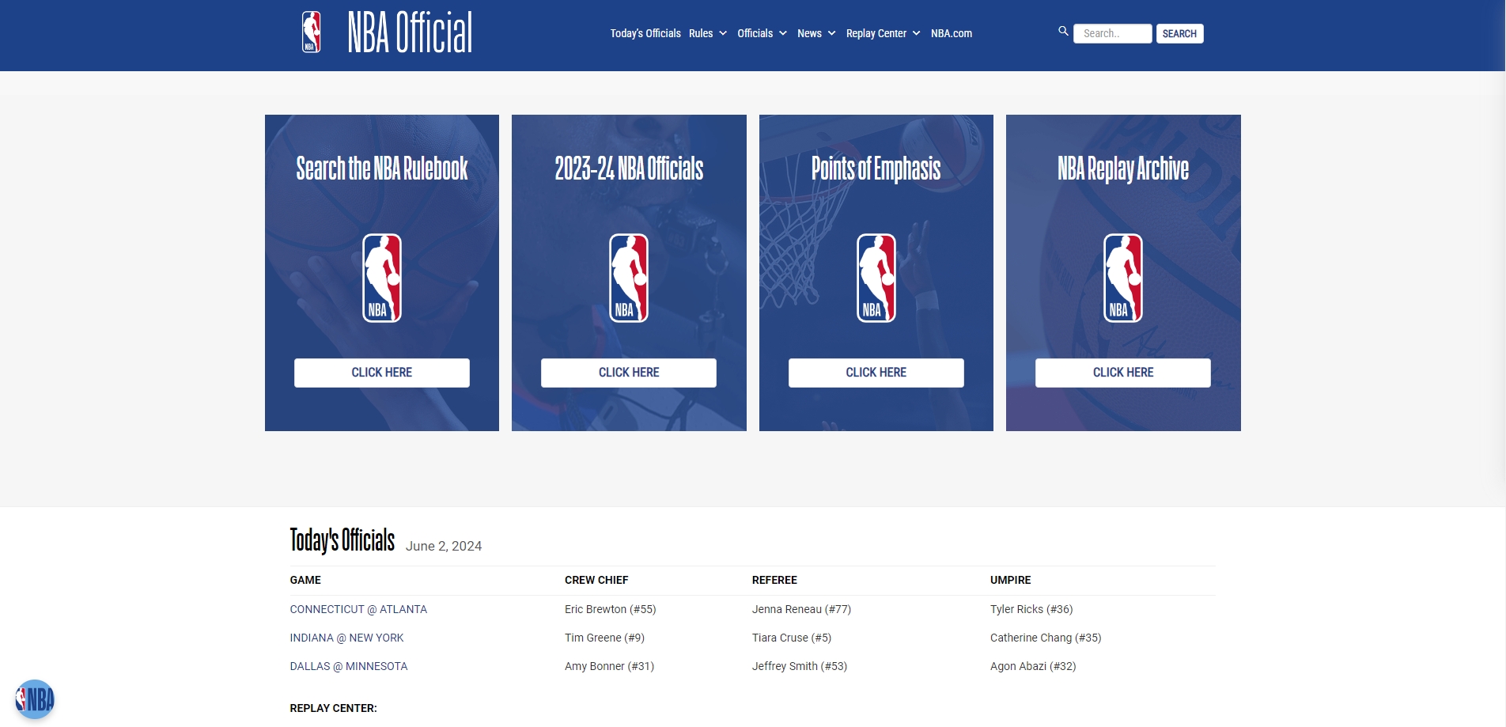The height and width of the screenshot is (727, 1506).
Task: Click the Today's Officials section heading
Action: coord(342,540)
